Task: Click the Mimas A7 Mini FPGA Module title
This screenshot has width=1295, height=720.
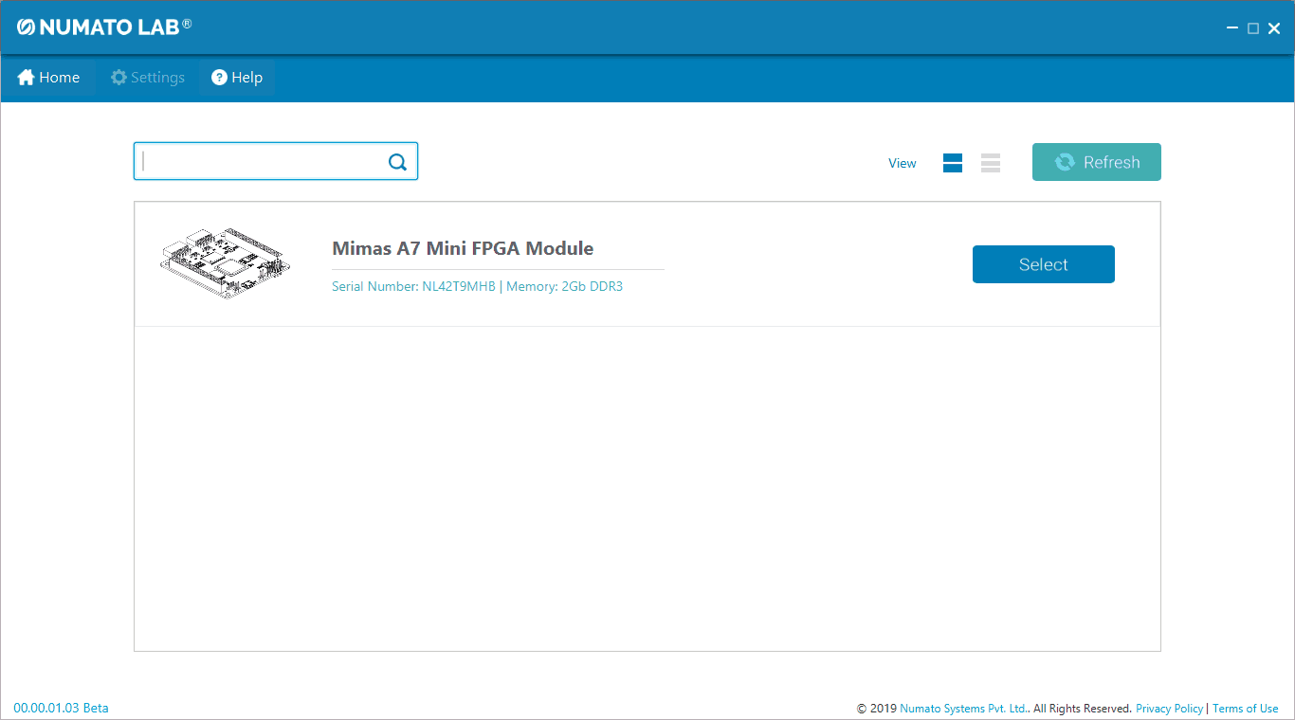Action: pos(463,248)
